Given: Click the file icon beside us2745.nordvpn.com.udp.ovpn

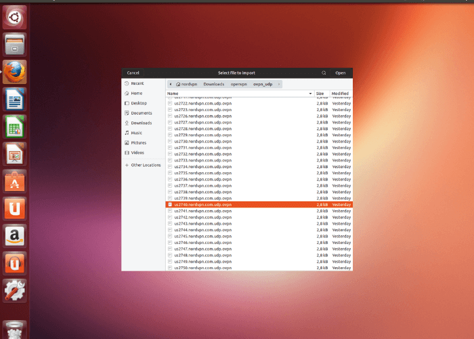Looking at the screenshot, I should (170, 236).
